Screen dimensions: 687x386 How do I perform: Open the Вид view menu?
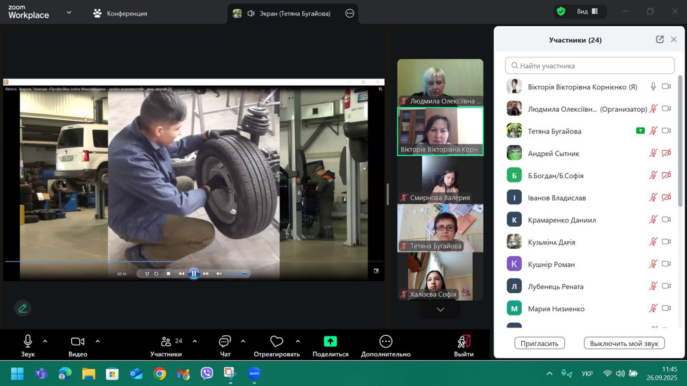[x=587, y=12]
